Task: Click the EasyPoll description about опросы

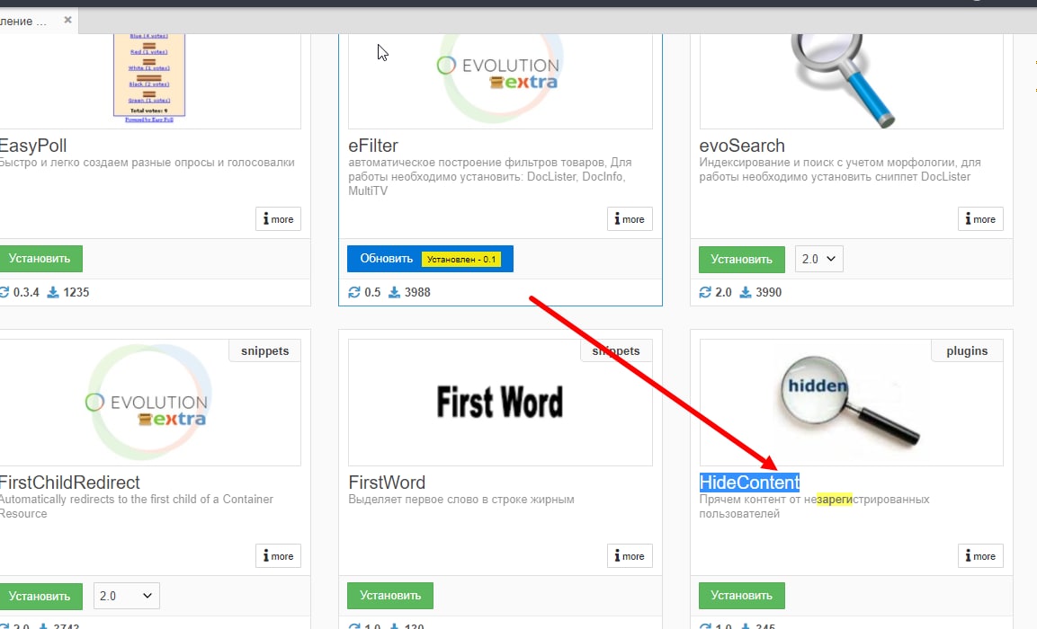Action: 147,163
